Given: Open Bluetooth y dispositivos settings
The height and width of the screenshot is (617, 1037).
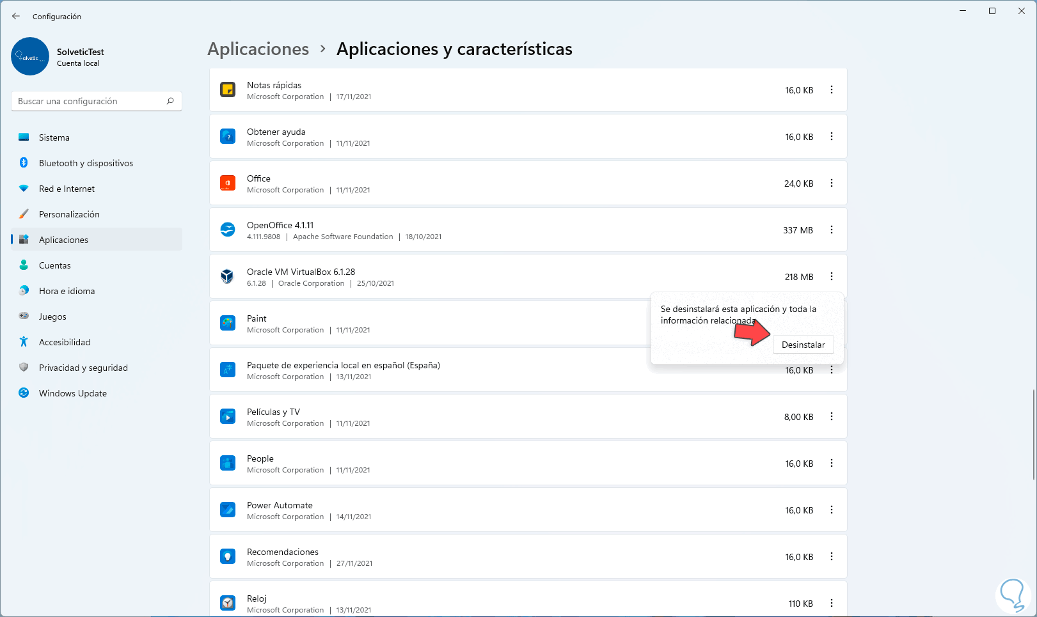Looking at the screenshot, I should coord(97,163).
